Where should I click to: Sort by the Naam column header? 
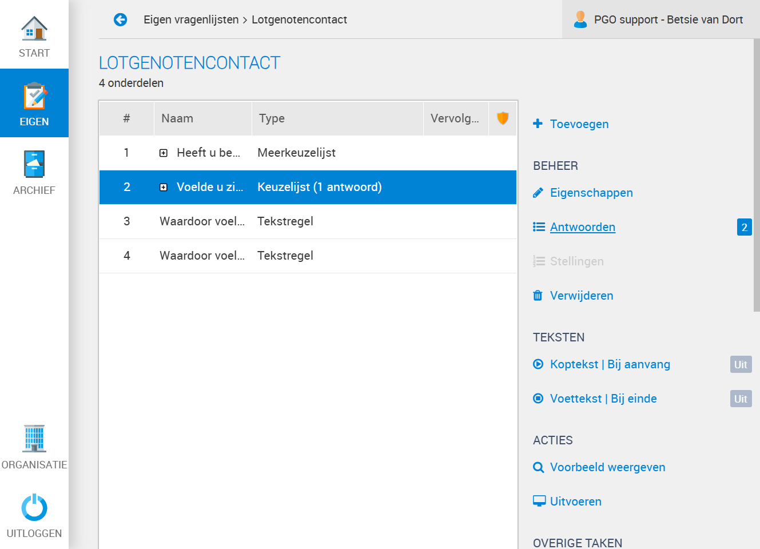click(203, 118)
